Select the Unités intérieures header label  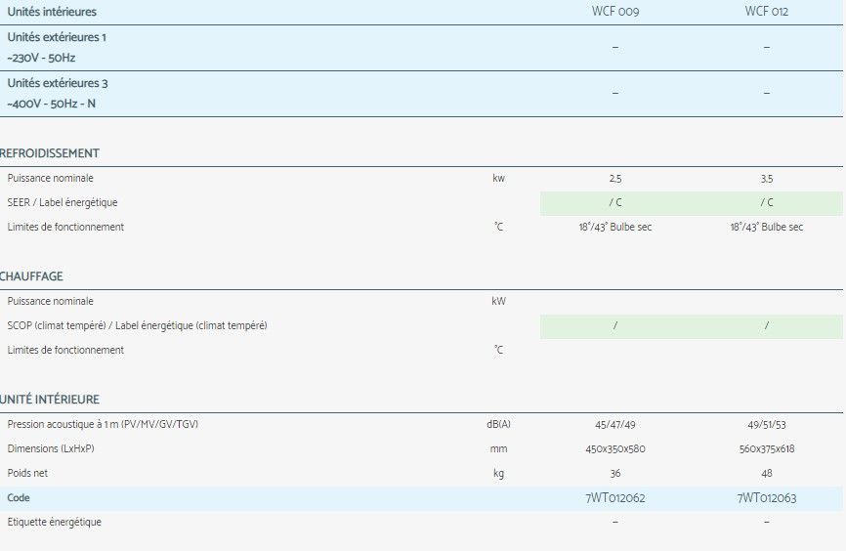pyautogui.click(x=52, y=12)
